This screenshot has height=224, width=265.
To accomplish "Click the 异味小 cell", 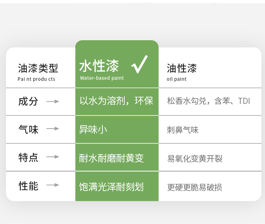I will 93,129.
